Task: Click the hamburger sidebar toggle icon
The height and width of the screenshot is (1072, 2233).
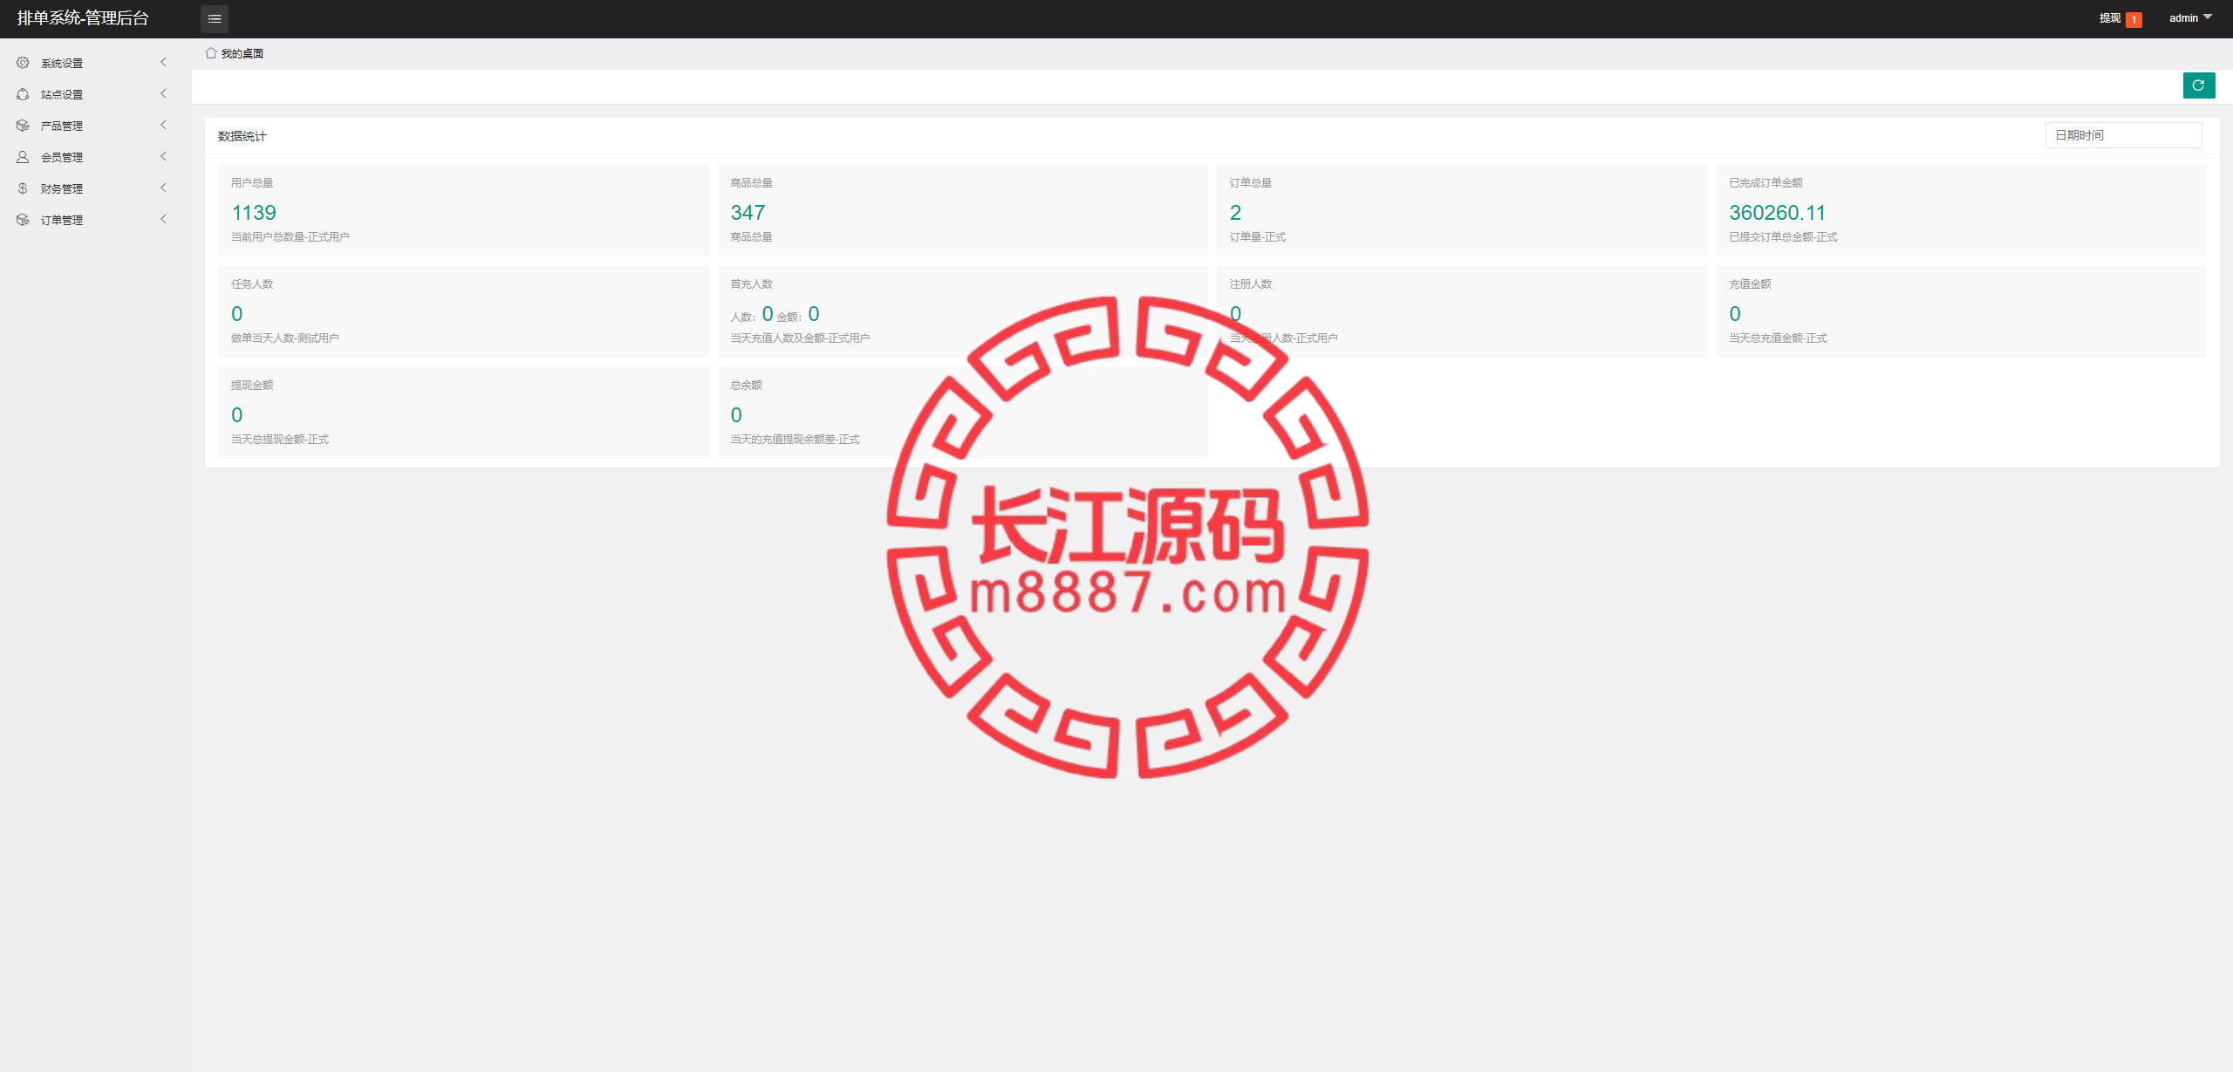Action: 215,18
